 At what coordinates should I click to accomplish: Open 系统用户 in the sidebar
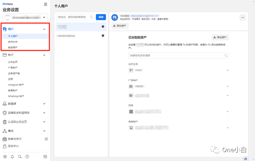13,48
